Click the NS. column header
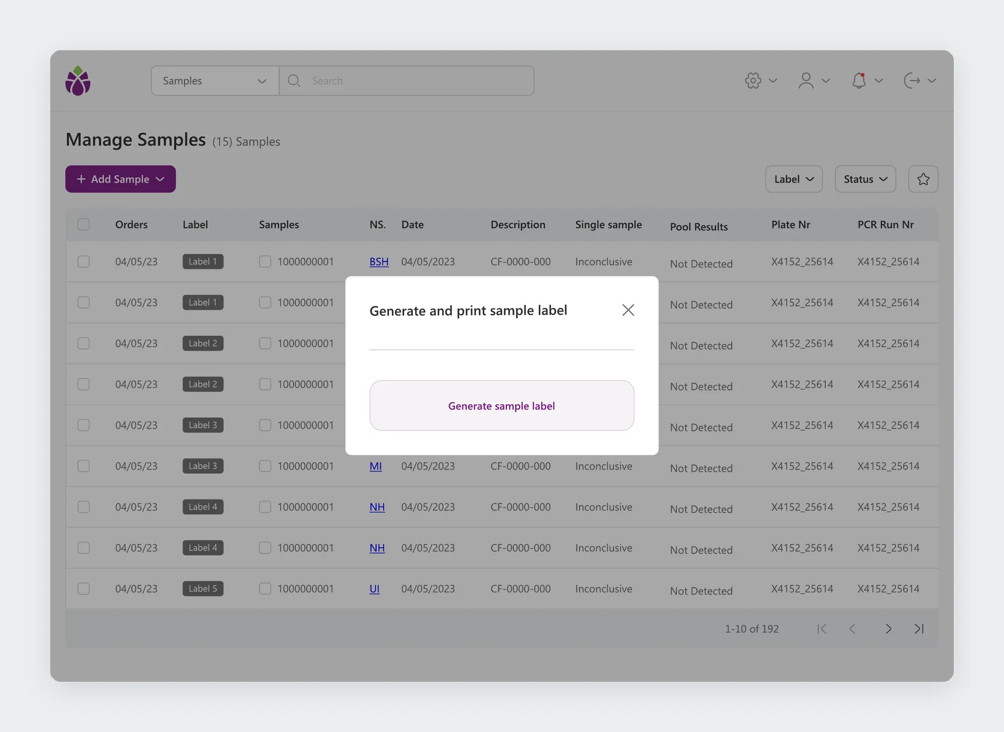The image size is (1004, 732). (x=378, y=224)
